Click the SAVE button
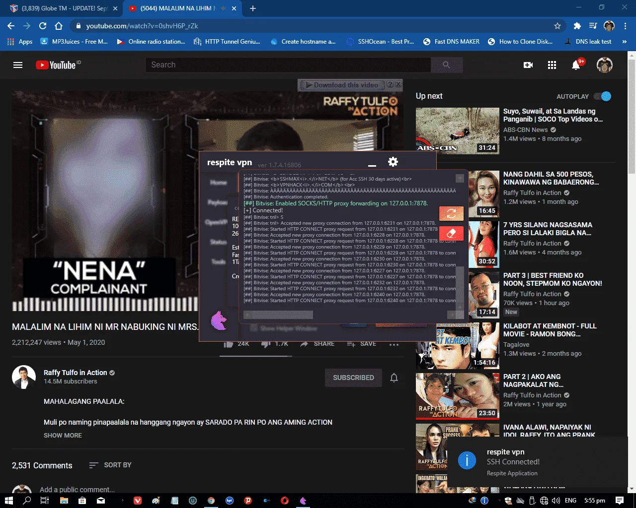 362,344
